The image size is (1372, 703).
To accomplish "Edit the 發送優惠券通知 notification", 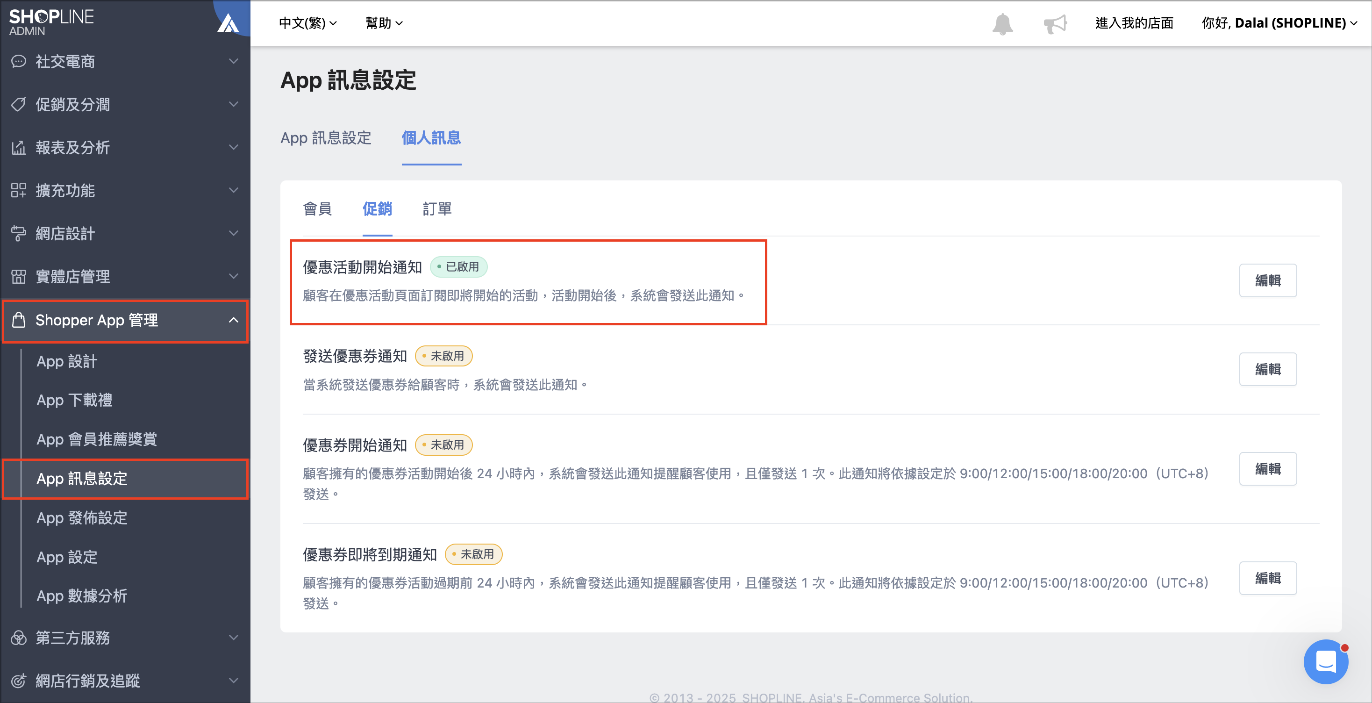I will (1268, 370).
